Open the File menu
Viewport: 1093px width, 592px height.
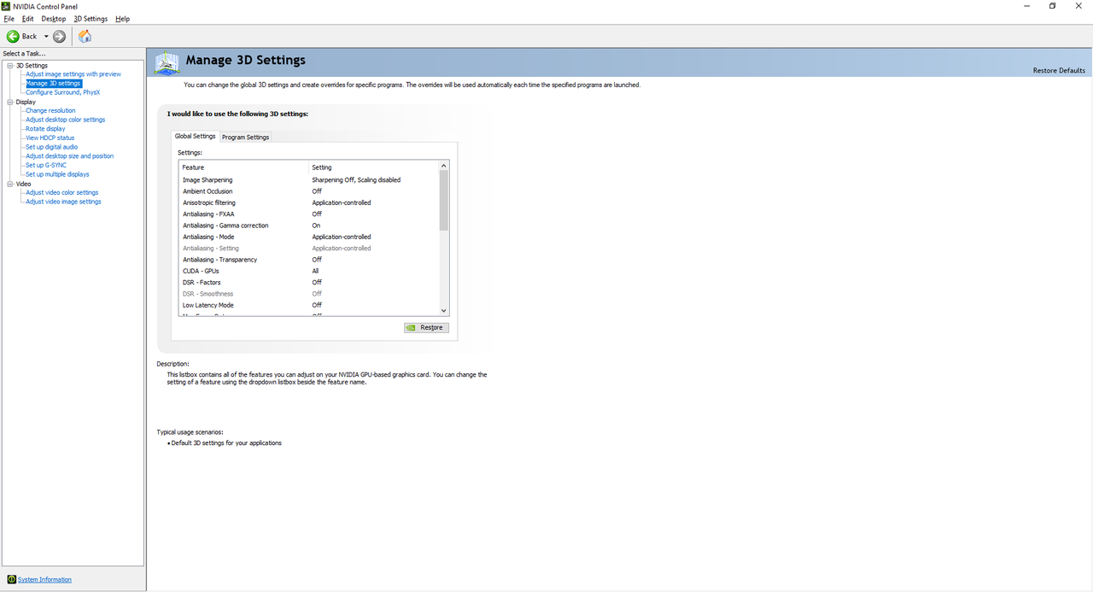pos(9,19)
